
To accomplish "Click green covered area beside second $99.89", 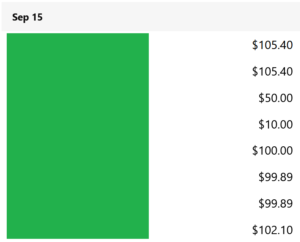I will [x=78, y=203].
